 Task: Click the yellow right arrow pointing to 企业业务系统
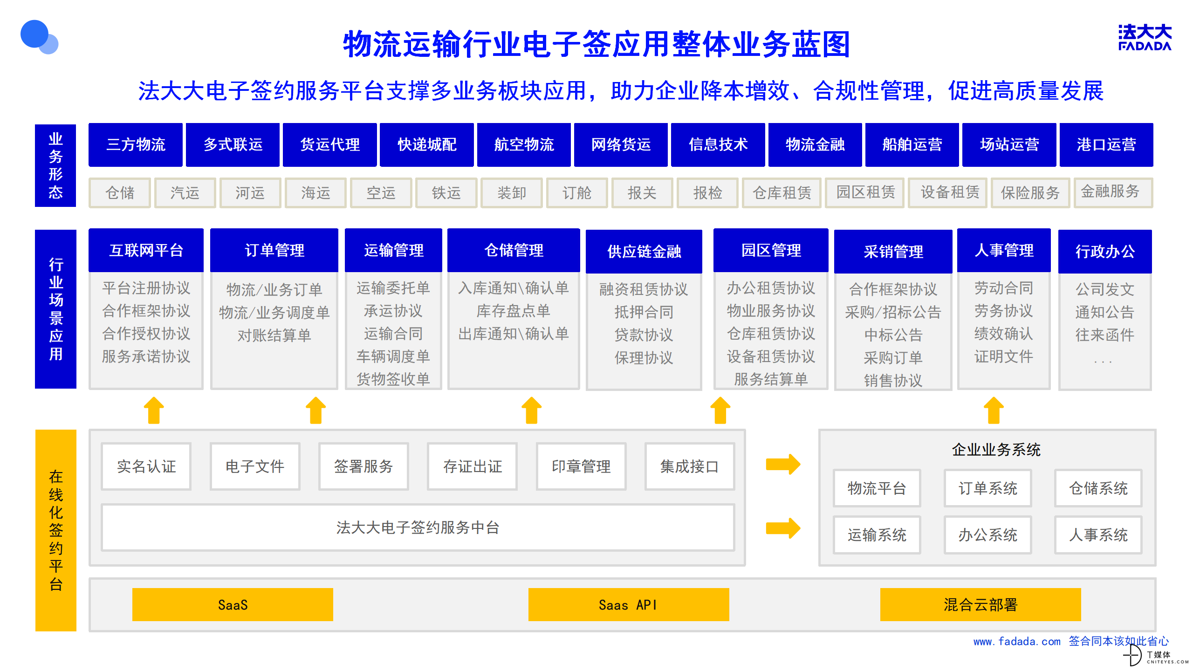click(x=782, y=465)
